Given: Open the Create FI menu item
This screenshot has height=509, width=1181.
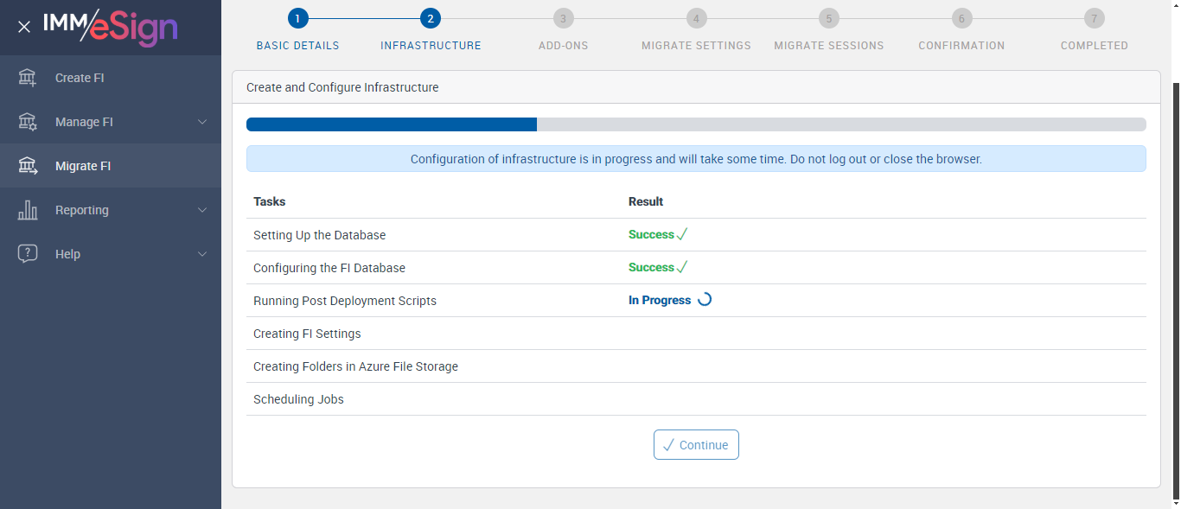Looking at the screenshot, I should (x=111, y=78).
